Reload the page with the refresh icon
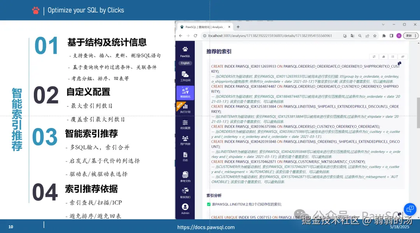Viewport: 420px width, 233px height. (x=196, y=36)
